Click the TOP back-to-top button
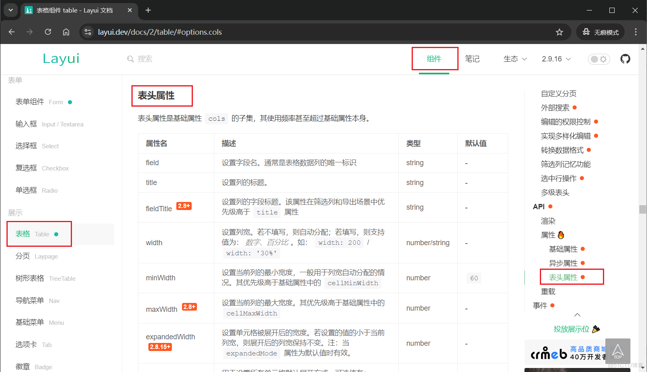 click(x=618, y=351)
